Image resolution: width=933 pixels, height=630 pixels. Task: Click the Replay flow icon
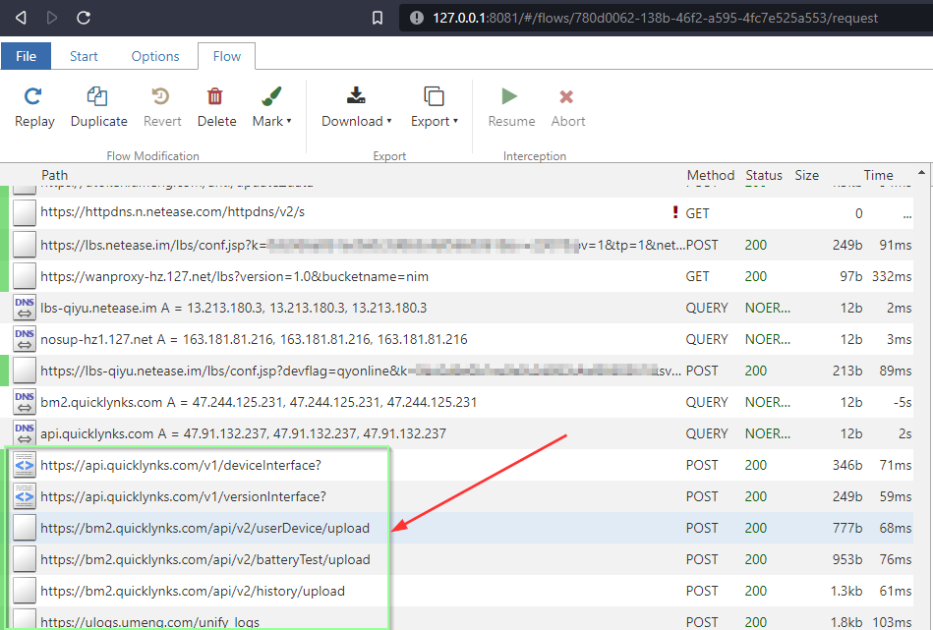pos(32,96)
